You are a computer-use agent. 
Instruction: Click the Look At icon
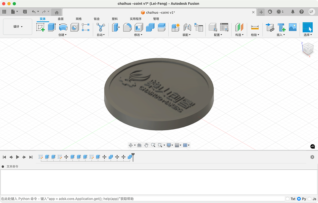(x=139, y=145)
